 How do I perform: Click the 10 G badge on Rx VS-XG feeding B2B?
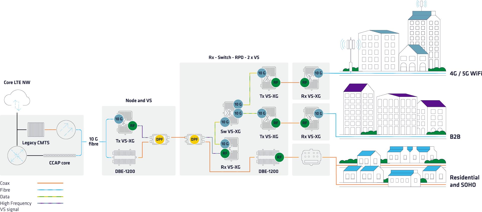point(318,114)
